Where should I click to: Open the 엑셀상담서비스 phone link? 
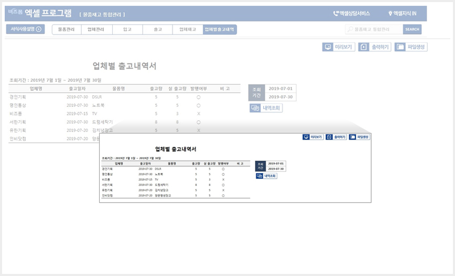click(x=351, y=13)
